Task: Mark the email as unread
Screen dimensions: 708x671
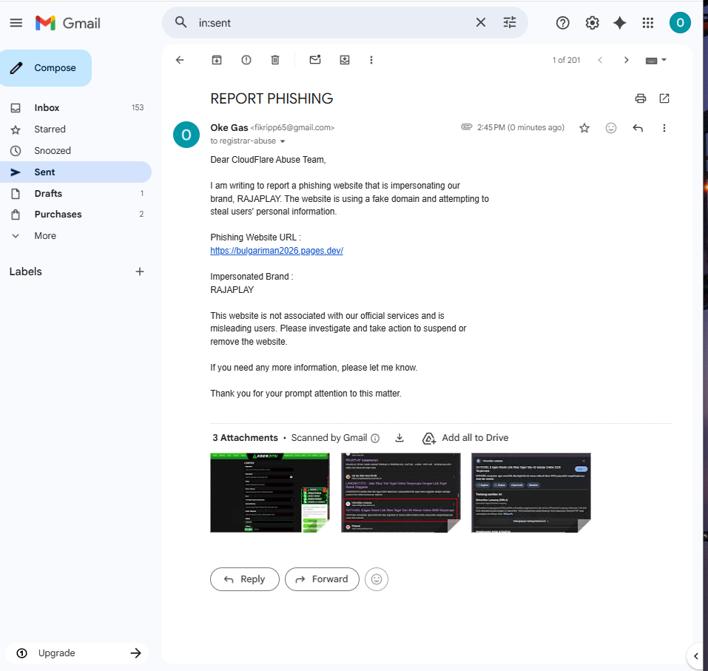Action: coord(315,60)
